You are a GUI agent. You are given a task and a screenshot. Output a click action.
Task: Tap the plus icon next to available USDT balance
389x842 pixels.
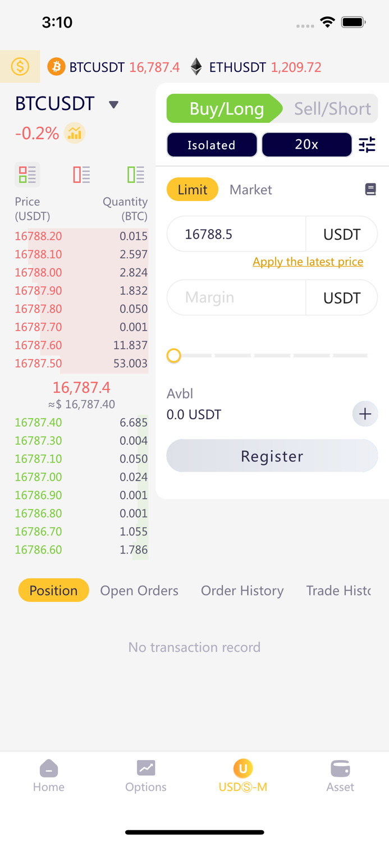365,414
